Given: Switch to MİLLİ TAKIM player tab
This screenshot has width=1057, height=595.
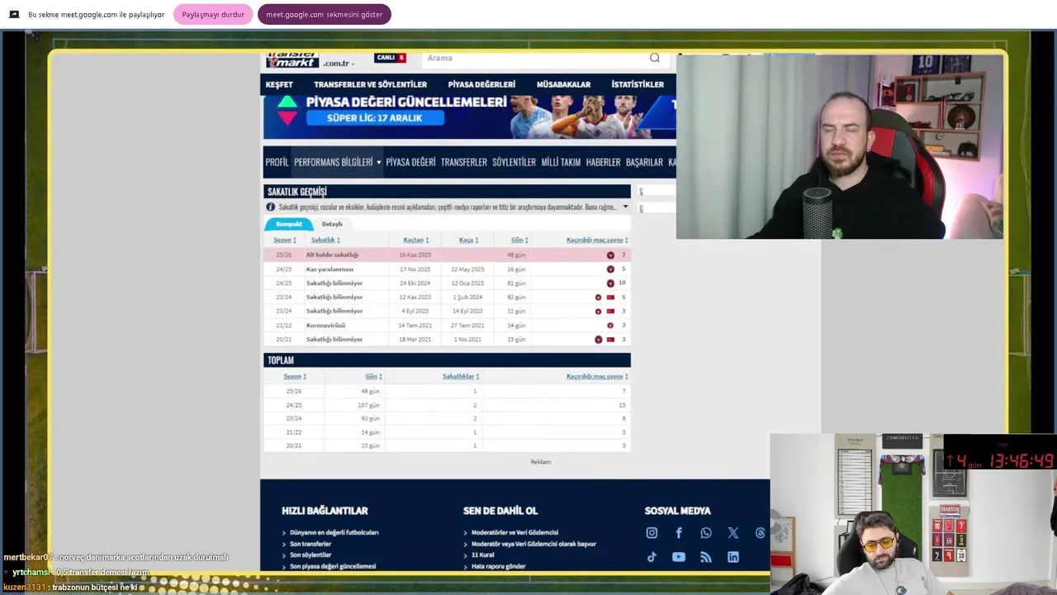Looking at the screenshot, I should (x=561, y=162).
